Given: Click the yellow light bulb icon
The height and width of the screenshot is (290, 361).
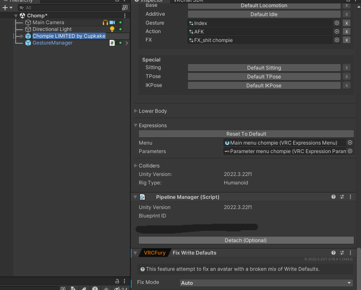Looking at the screenshot, I should pyautogui.click(x=112, y=29).
